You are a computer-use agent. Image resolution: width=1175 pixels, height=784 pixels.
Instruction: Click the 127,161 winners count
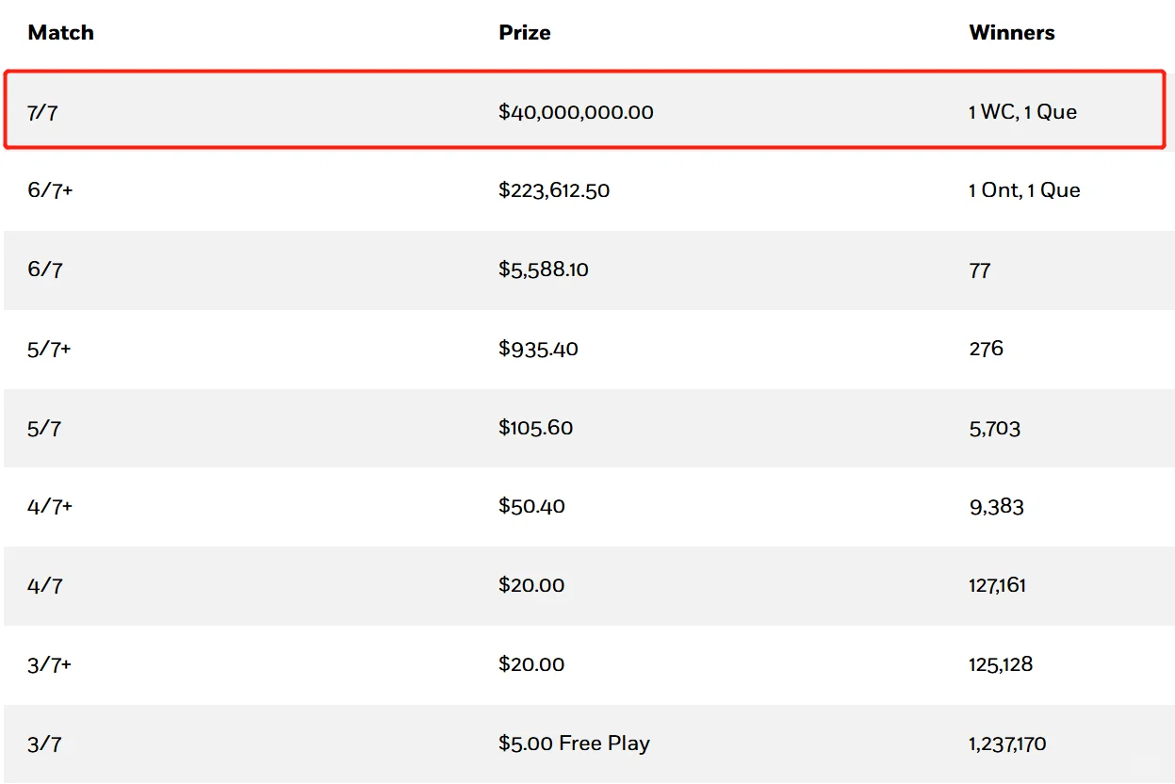tap(997, 585)
